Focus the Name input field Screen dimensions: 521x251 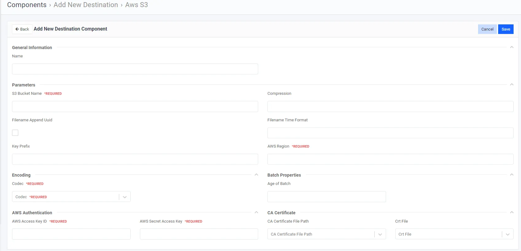[x=135, y=69]
